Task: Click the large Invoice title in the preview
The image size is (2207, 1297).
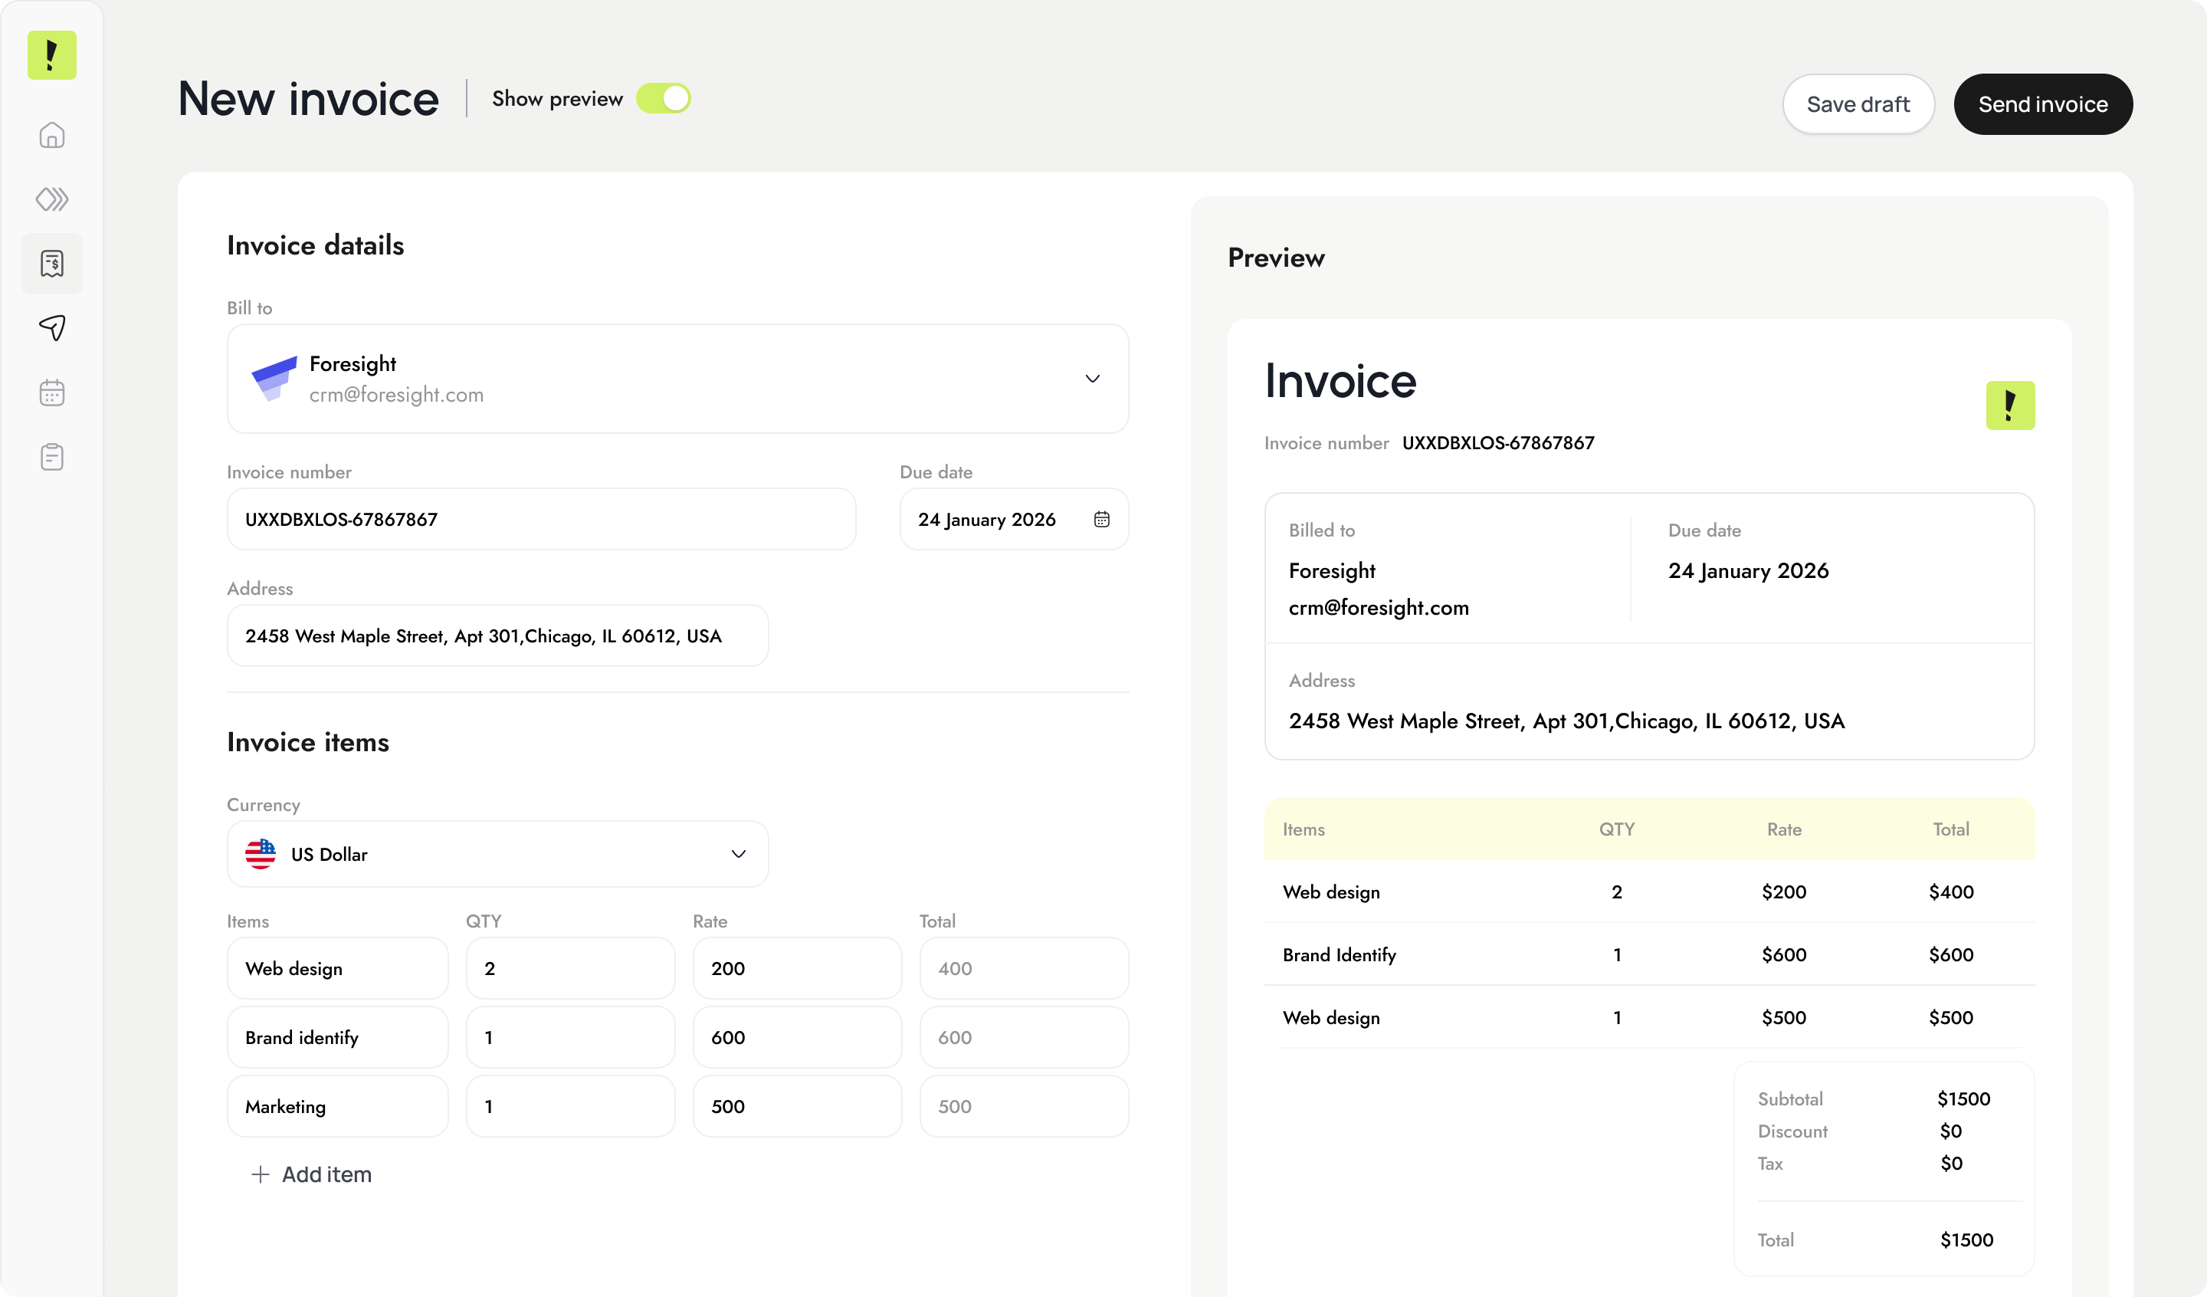Action: 1340,381
